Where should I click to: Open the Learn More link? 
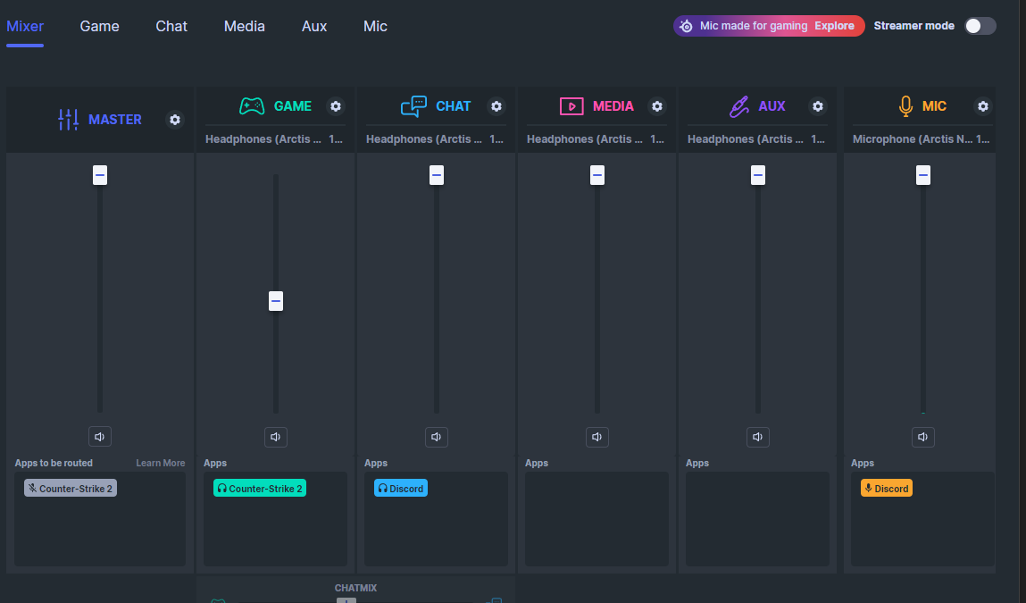coord(161,463)
